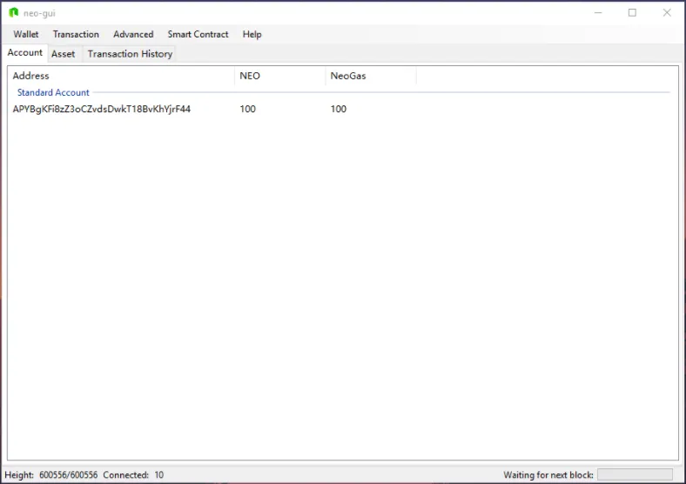Click the Address column header
Viewport: 686px width, 484px height.
tap(121, 76)
